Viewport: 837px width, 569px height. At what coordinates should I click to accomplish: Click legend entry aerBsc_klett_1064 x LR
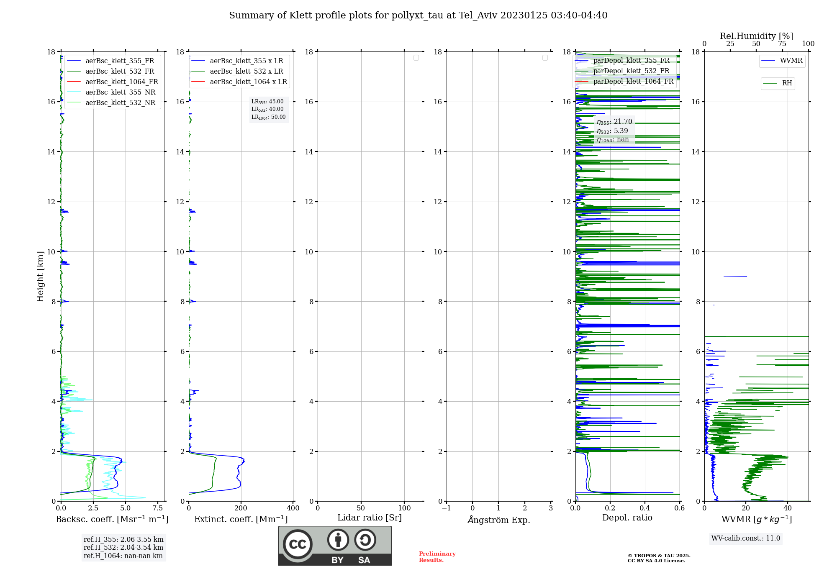pos(240,82)
